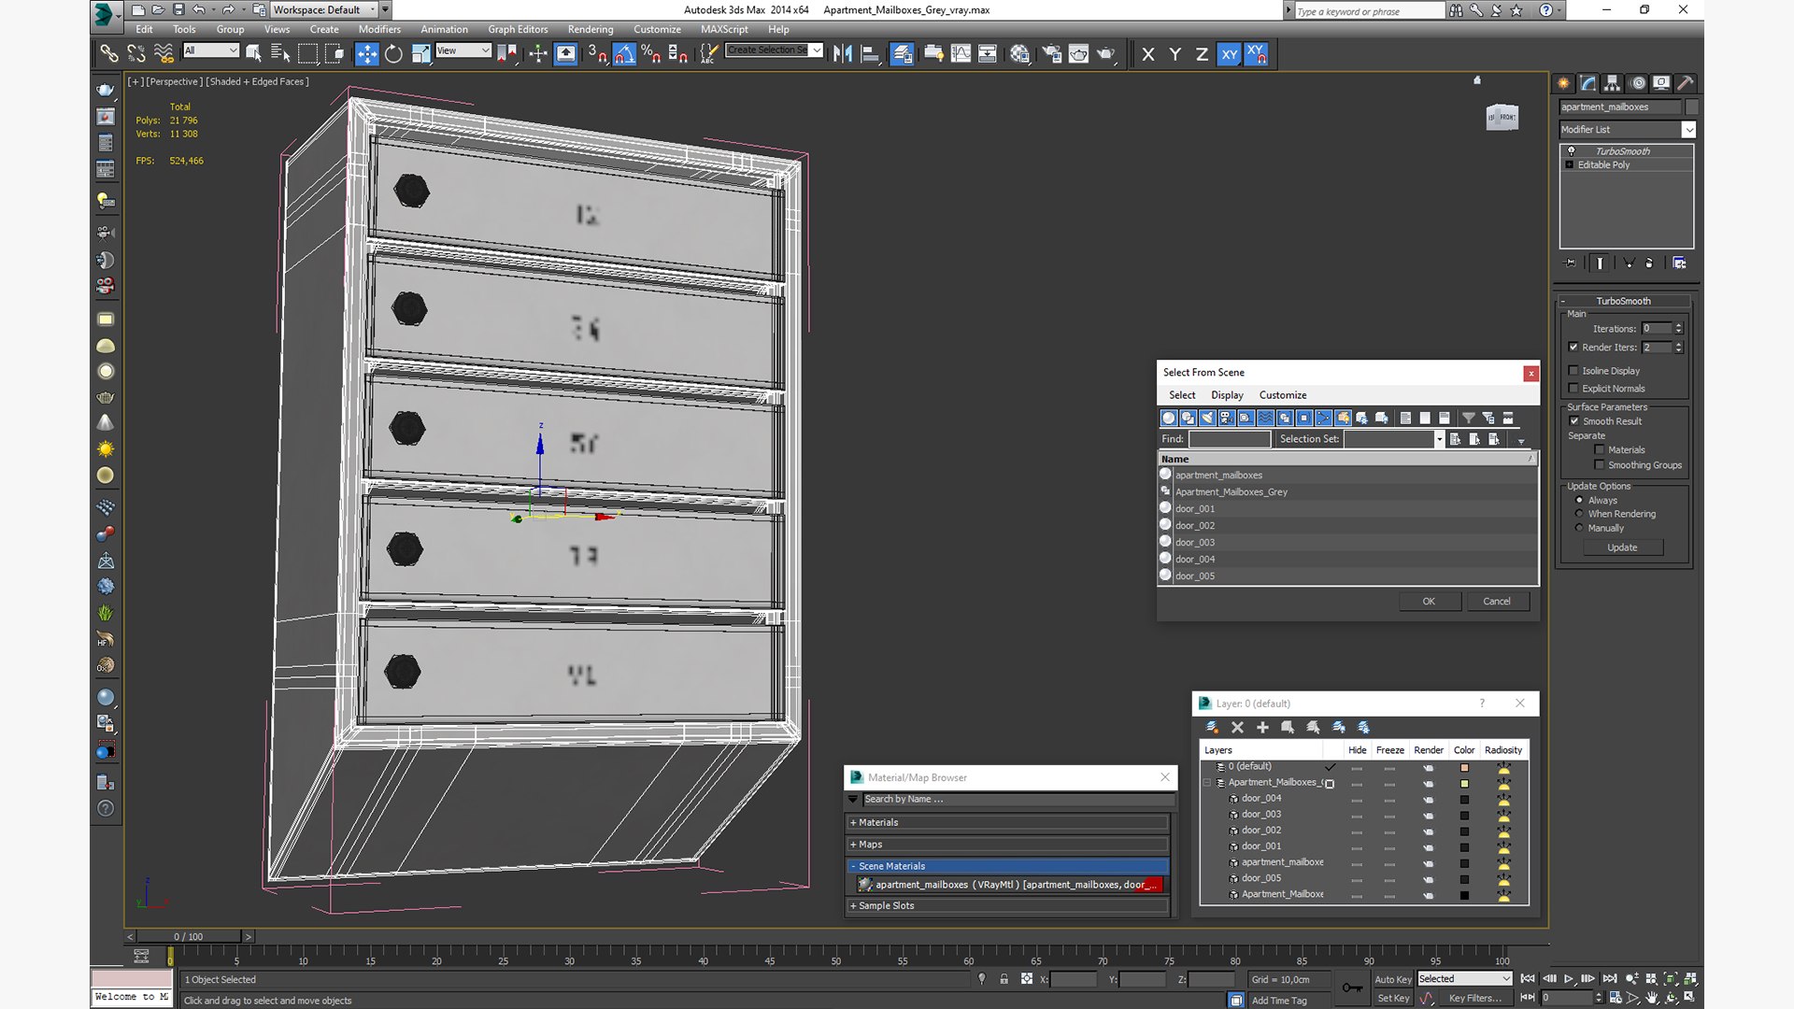Enable Isoline Display checkbox
1794x1009 pixels.
(x=1573, y=371)
